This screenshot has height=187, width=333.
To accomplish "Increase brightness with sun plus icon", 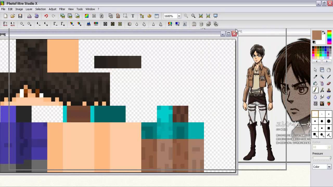I will click(29, 24).
